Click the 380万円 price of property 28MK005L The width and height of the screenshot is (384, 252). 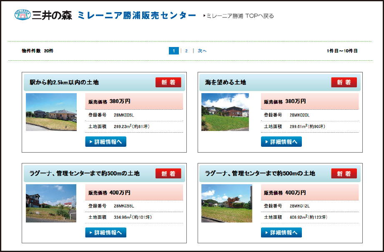click(120, 101)
